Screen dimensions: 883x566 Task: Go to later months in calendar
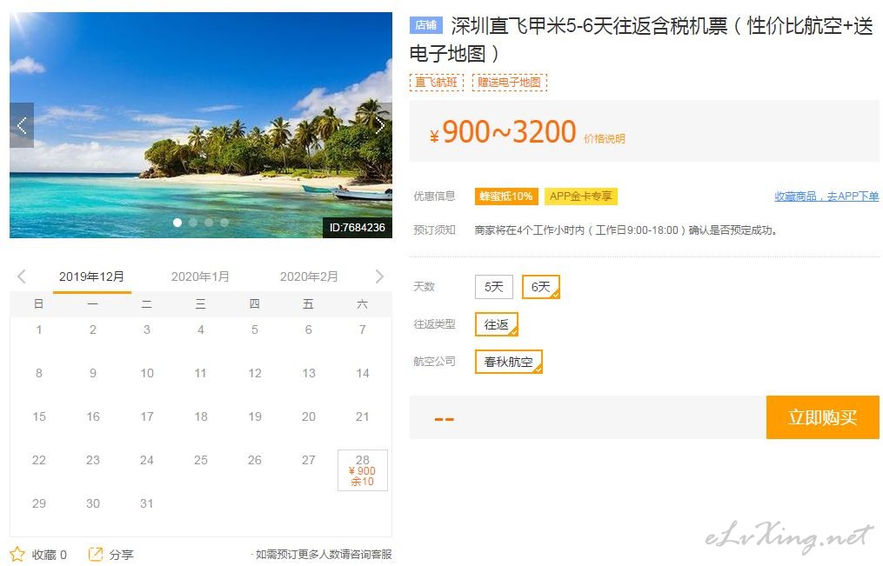click(x=379, y=276)
